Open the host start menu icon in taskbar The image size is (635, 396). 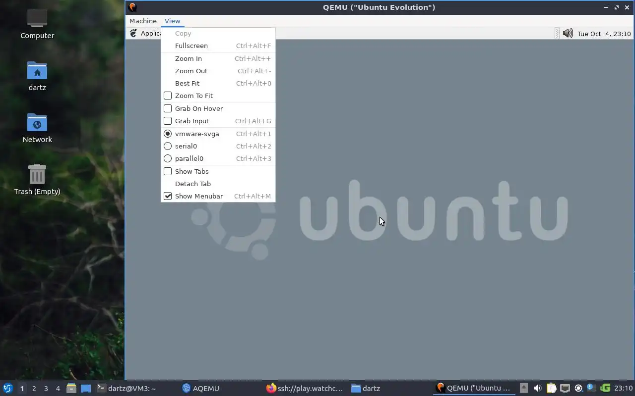click(8, 388)
